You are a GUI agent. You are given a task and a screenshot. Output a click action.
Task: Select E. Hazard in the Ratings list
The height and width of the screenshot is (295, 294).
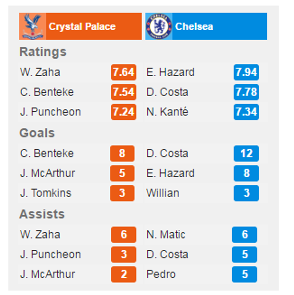(170, 72)
